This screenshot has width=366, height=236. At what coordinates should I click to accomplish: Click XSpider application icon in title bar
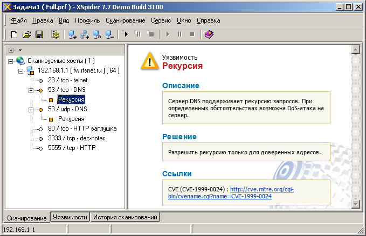pos(7,7)
